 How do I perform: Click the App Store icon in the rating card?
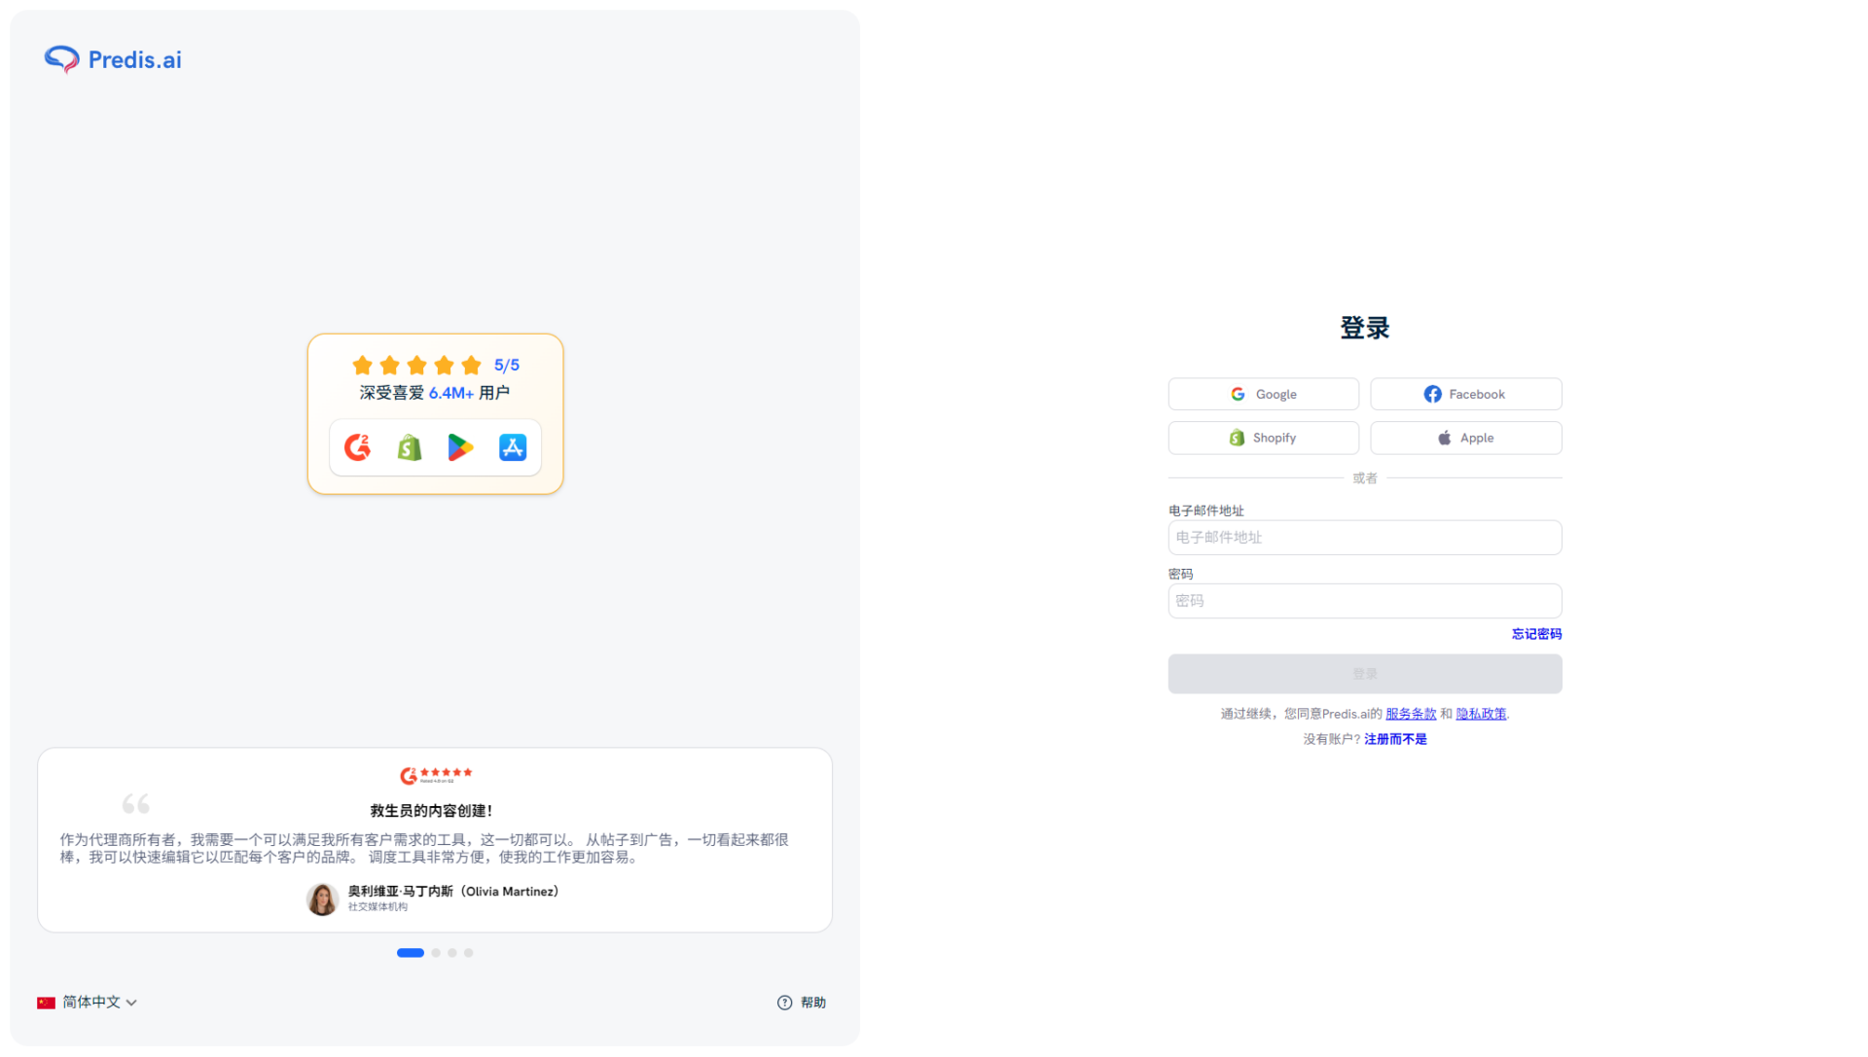point(513,447)
